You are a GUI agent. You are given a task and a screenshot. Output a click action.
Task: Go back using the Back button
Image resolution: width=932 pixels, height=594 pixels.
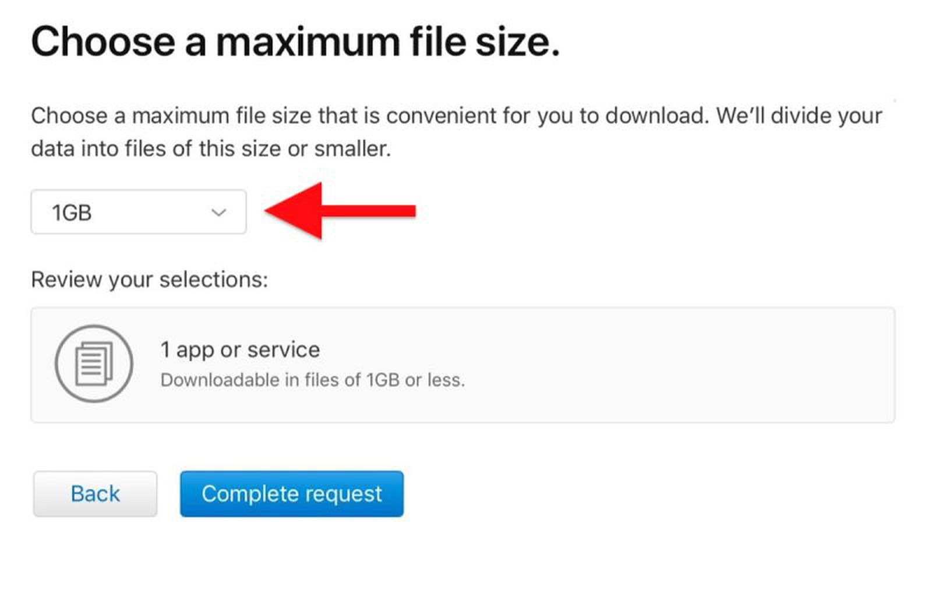click(95, 493)
